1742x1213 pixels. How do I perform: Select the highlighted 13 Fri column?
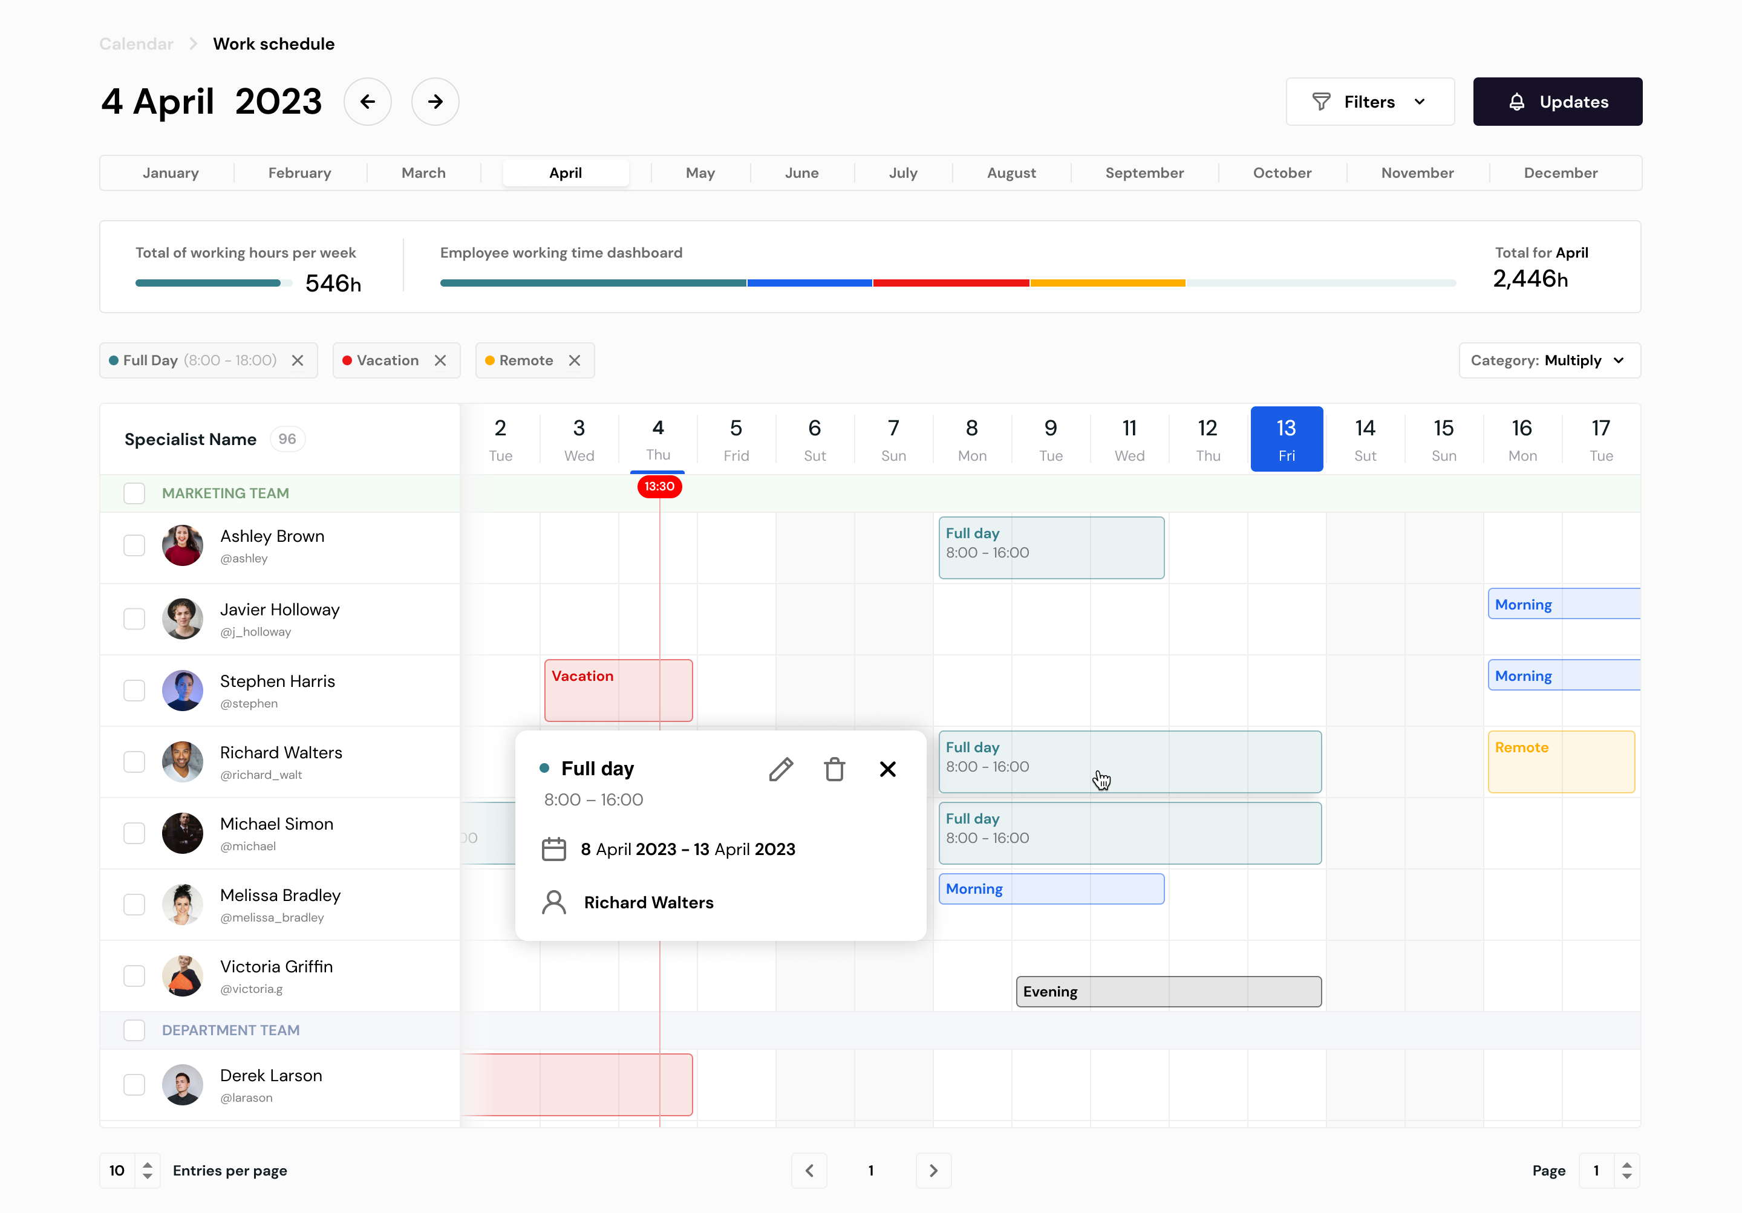pyautogui.click(x=1287, y=439)
